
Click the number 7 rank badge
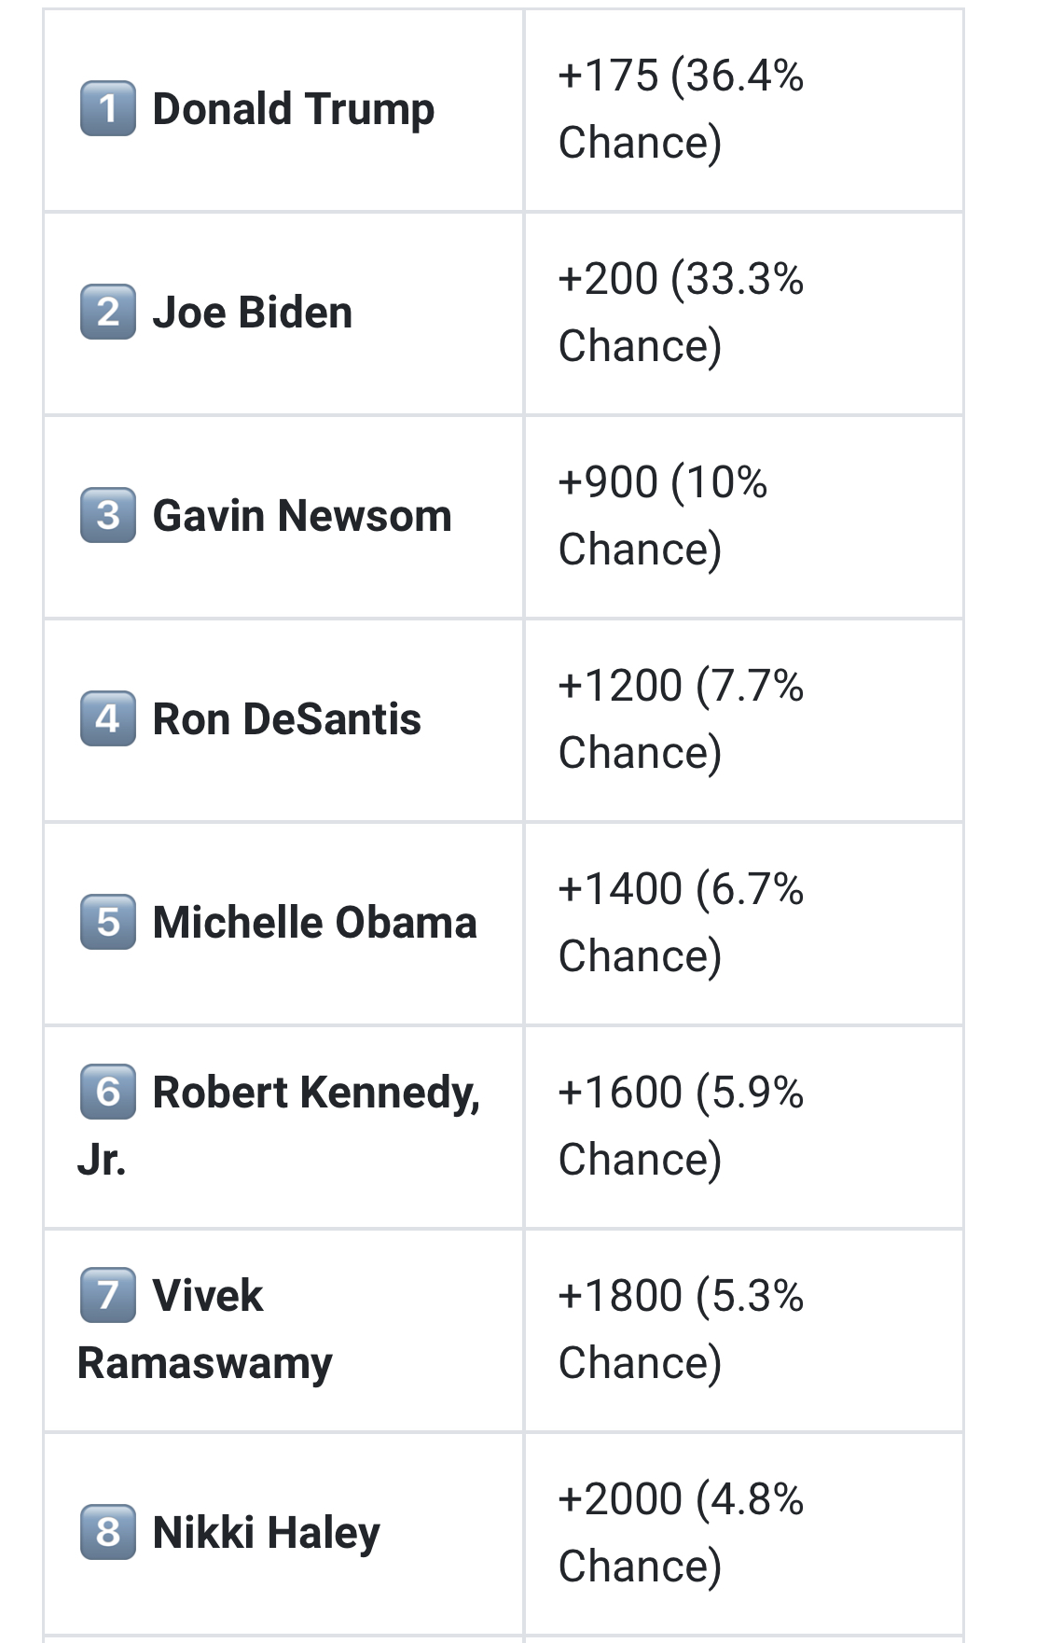tap(108, 1295)
